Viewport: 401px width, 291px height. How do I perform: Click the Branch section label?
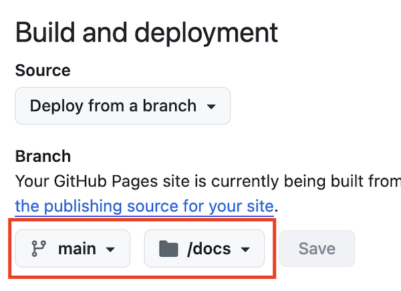pos(43,157)
